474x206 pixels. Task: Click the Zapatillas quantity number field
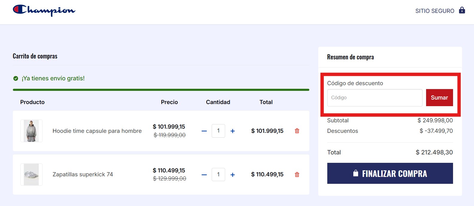point(218,175)
